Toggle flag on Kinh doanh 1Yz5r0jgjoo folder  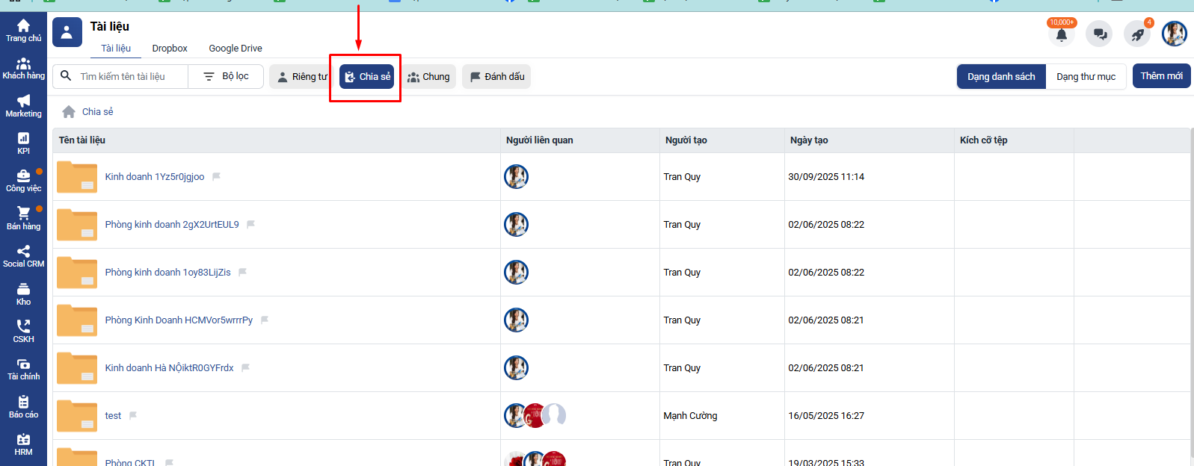(x=216, y=177)
